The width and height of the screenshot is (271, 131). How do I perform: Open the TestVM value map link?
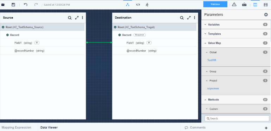point(212,60)
